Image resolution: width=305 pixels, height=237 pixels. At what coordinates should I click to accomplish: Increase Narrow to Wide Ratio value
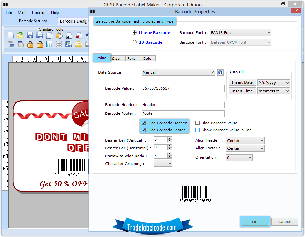[x=170, y=154]
